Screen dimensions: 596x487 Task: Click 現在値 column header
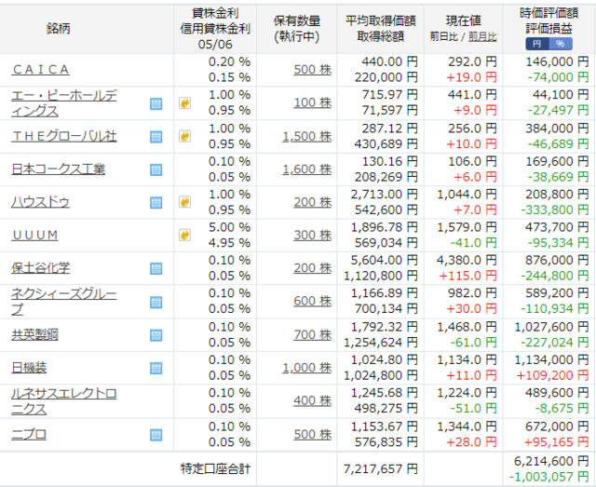[x=464, y=20]
